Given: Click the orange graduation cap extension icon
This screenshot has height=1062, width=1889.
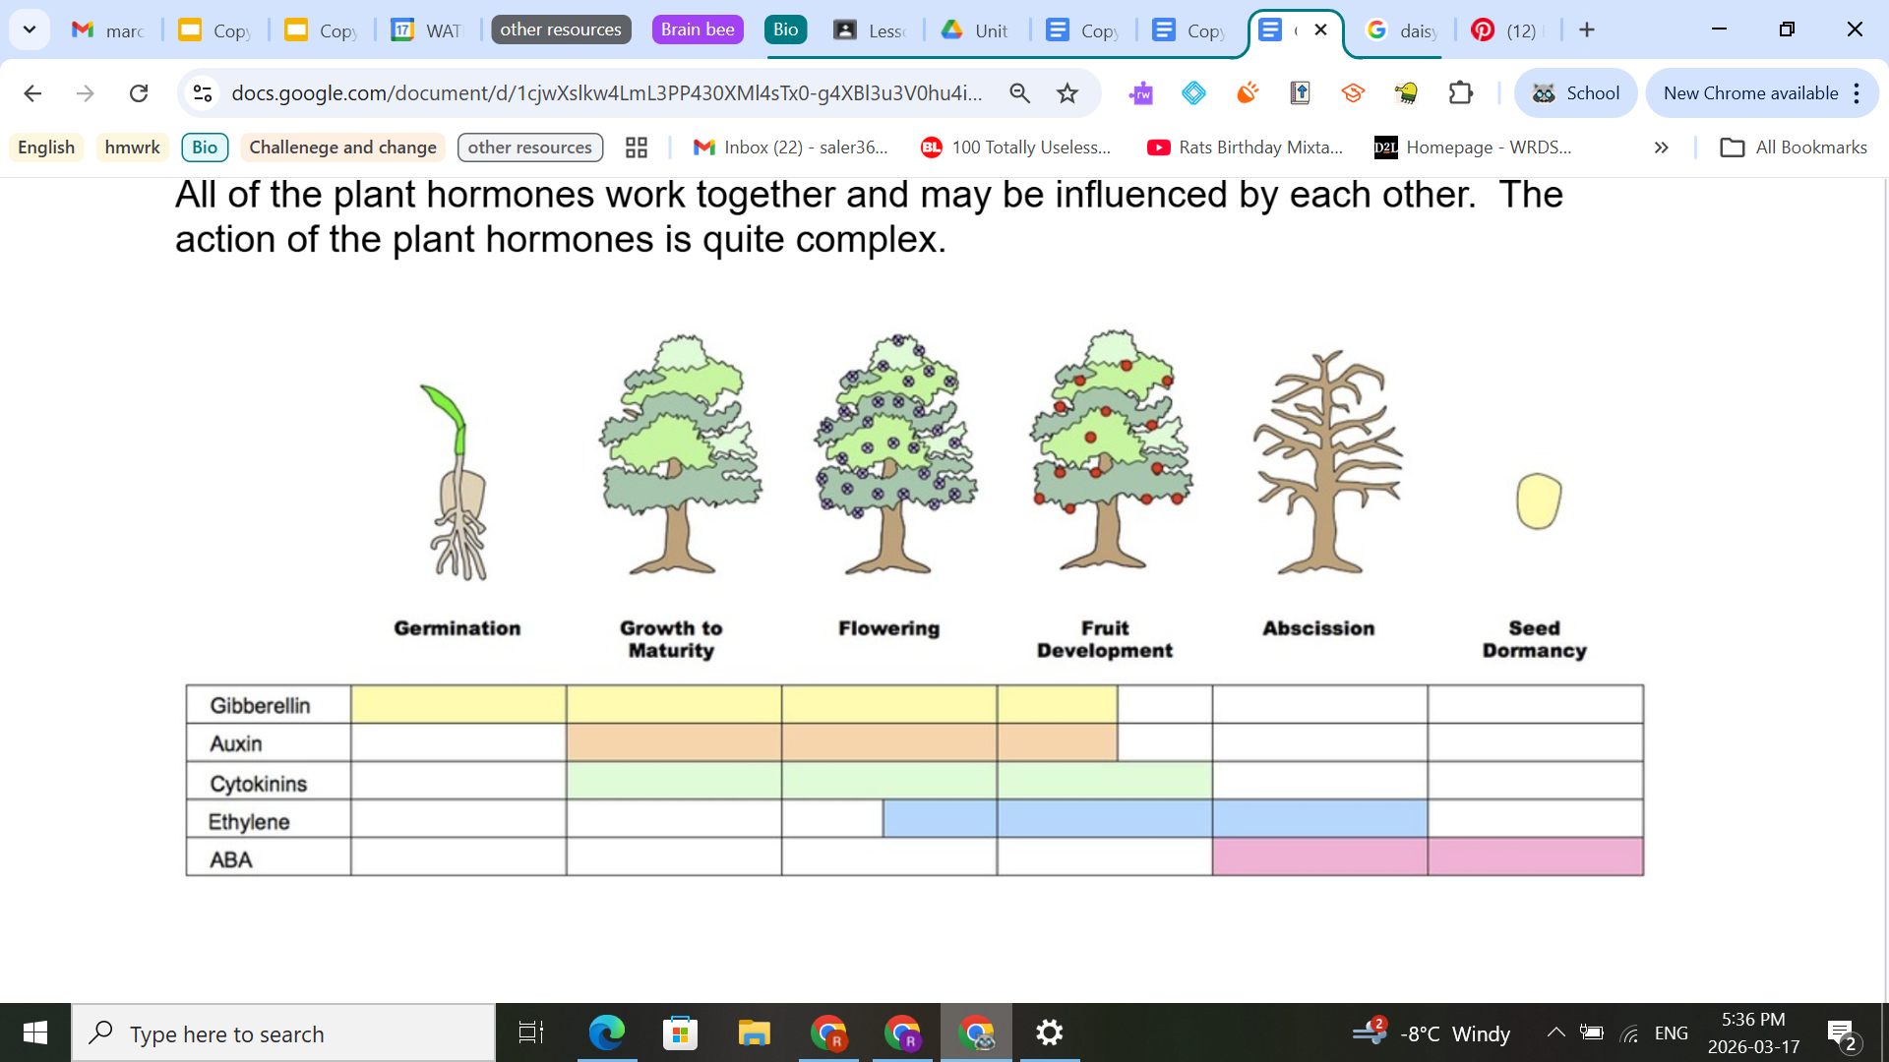Looking at the screenshot, I should point(1353,93).
